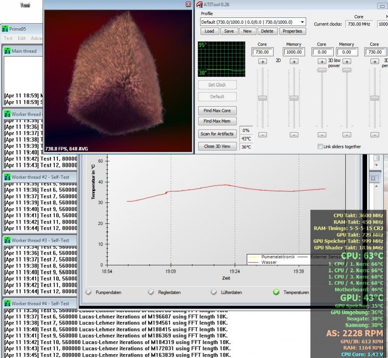Viewport: 388px width, 358px height.
Task: Click the Worker thread #2 window icon
Action: coord(7,177)
